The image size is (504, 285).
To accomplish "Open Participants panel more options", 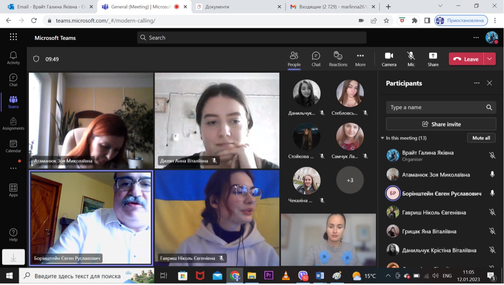I will (x=477, y=83).
